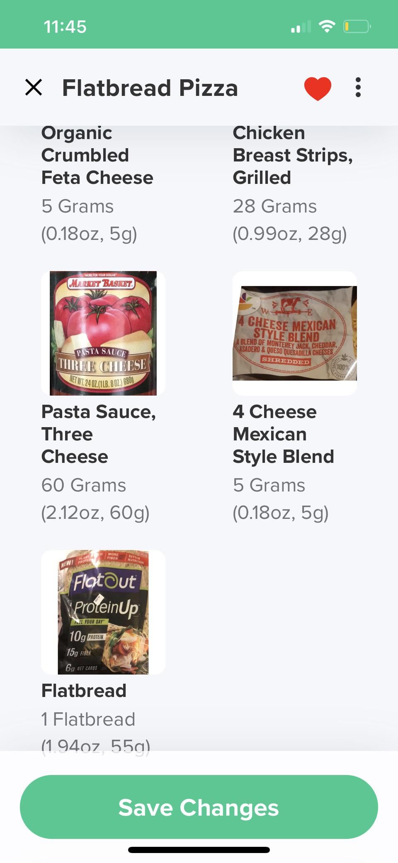Select the Chicken Breast Strips, Grilled title
398x863 pixels.
click(293, 155)
